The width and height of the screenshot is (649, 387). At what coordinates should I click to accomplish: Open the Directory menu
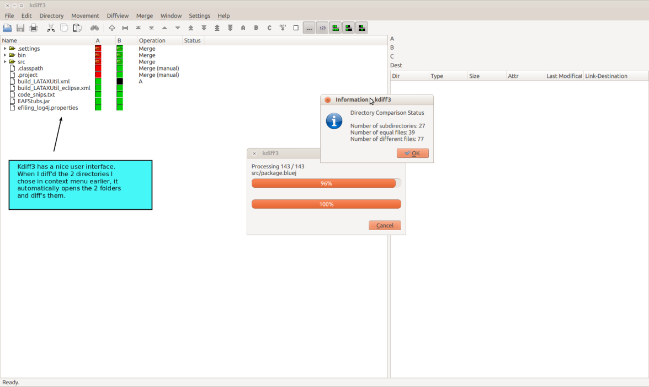(x=51, y=15)
